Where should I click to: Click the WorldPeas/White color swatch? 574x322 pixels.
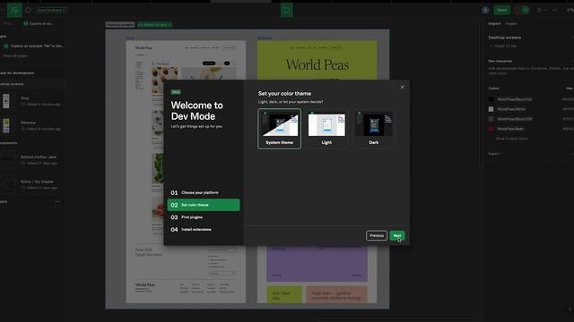pyautogui.click(x=491, y=109)
